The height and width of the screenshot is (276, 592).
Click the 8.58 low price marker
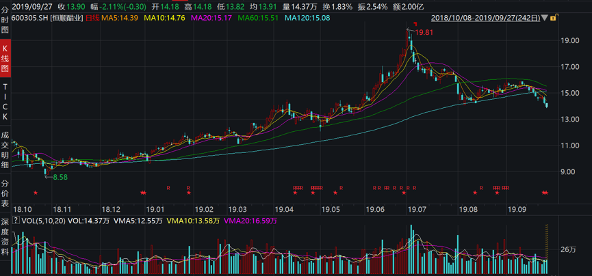point(60,176)
